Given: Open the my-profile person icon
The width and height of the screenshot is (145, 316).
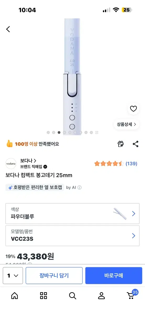Looking at the screenshot, I should point(101,295).
